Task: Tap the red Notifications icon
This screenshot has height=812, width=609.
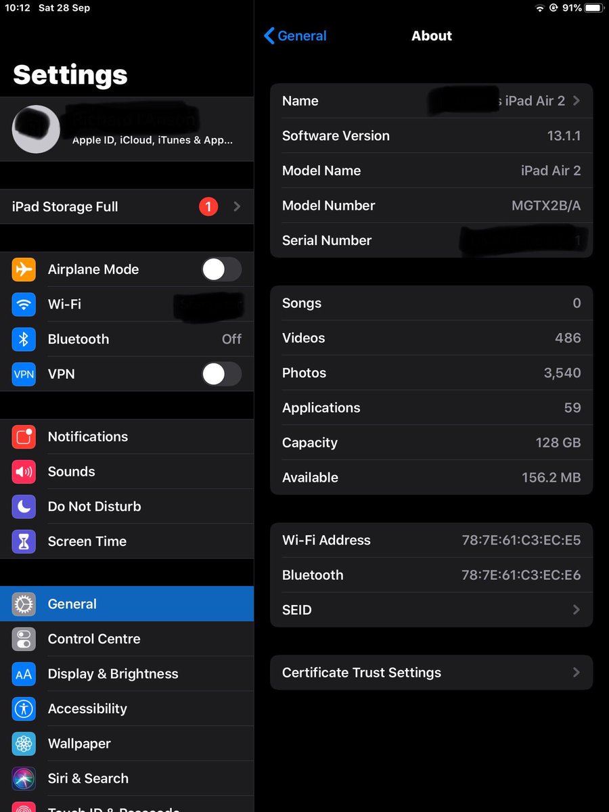Action: pyautogui.click(x=24, y=437)
